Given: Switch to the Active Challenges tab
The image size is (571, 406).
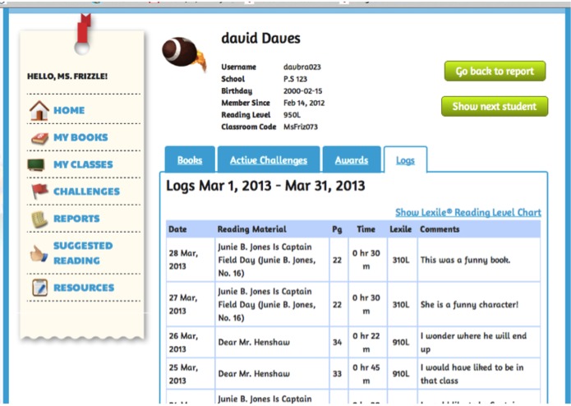Looking at the screenshot, I should pos(269,159).
